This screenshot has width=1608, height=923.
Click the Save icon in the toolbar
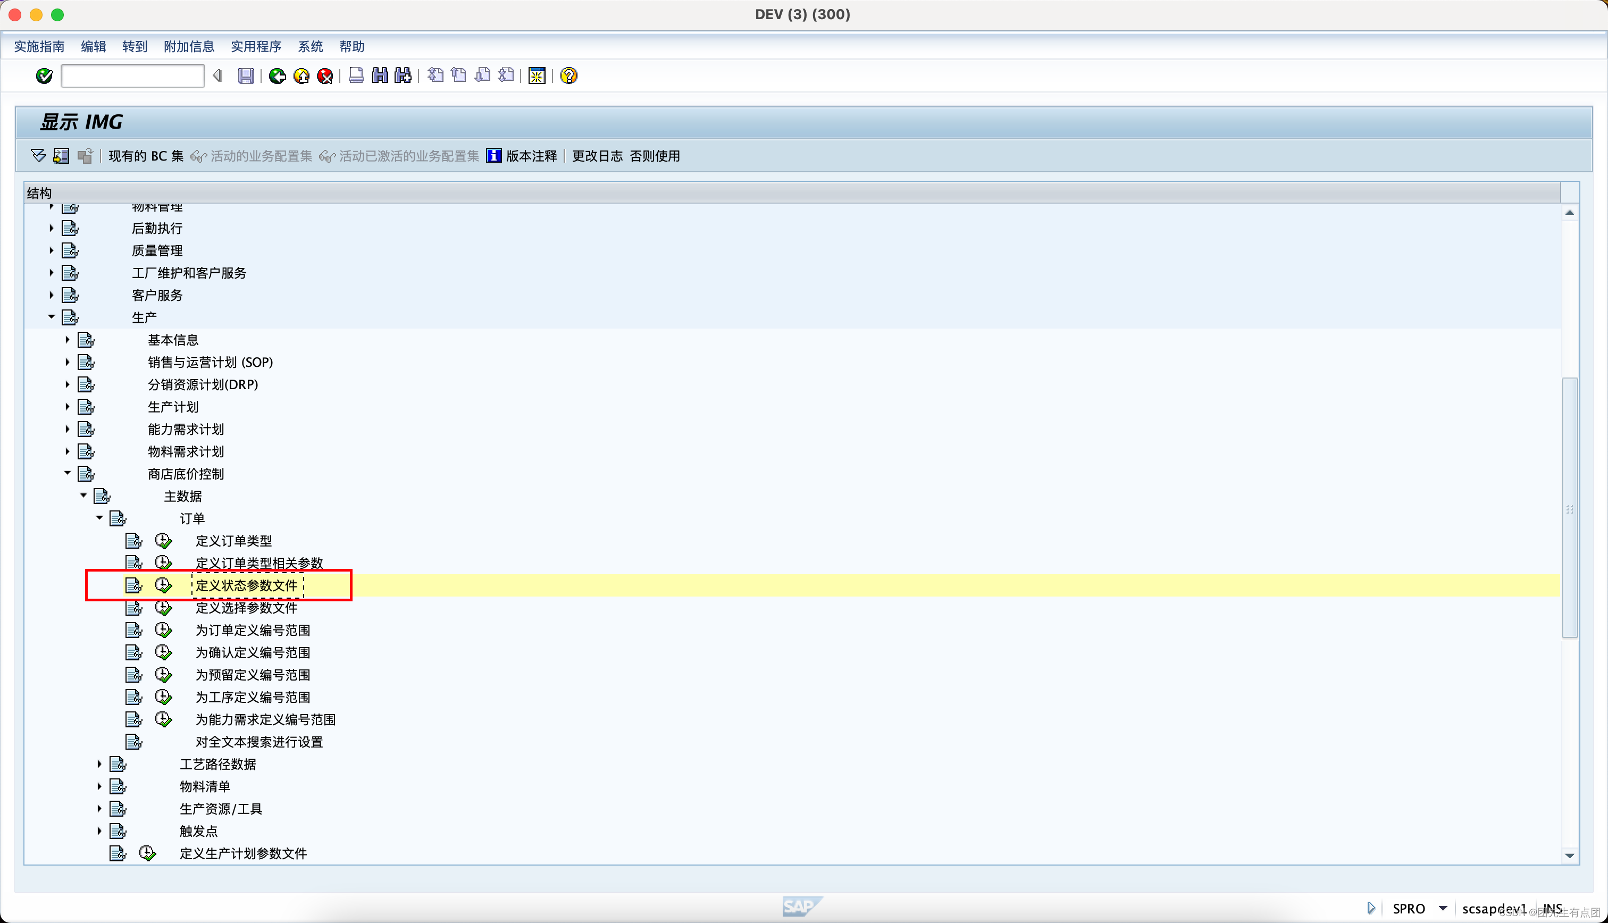tap(247, 75)
